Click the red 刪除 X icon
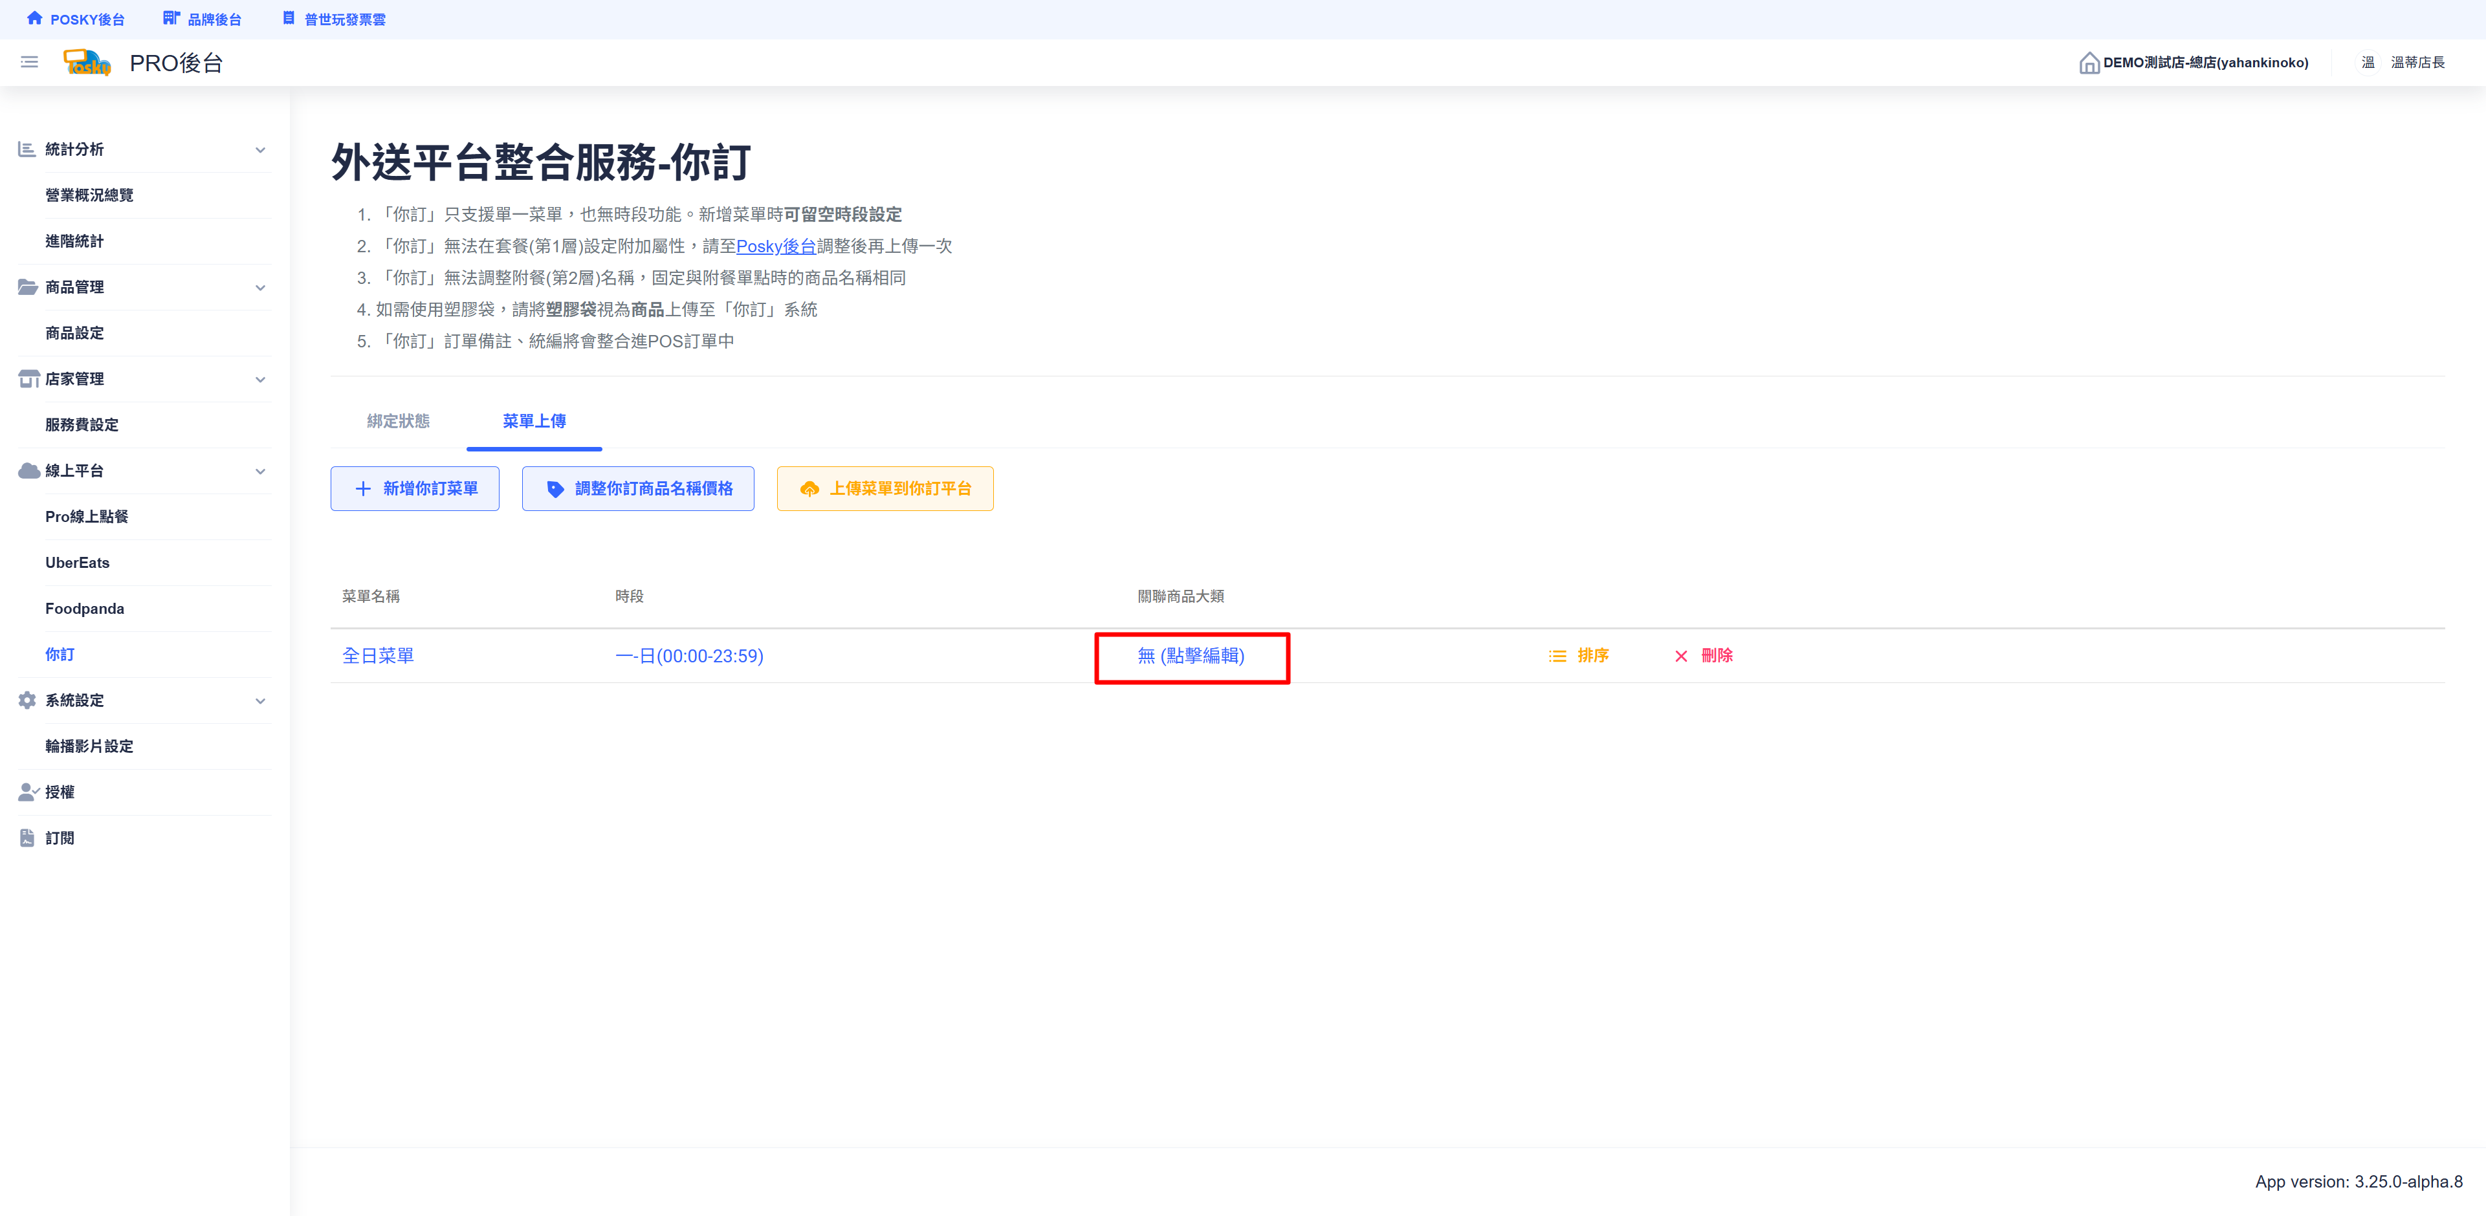This screenshot has height=1216, width=2486. click(x=1681, y=656)
